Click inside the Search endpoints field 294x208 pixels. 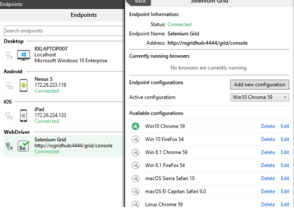pyautogui.click(x=62, y=31)
